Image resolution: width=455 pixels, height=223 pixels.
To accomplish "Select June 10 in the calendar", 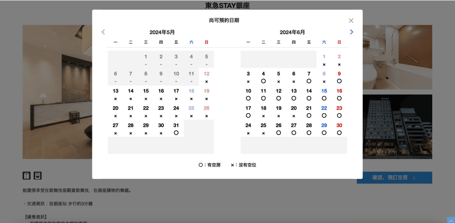I will tap(248, 94).
